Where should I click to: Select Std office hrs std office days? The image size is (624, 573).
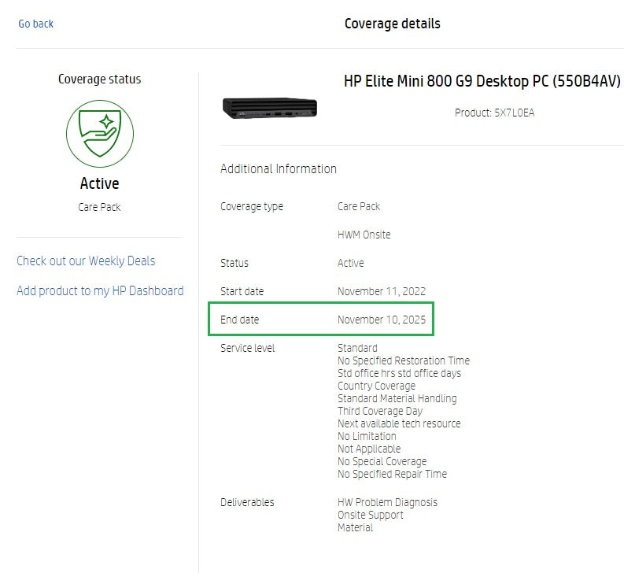(x=399, y=374)
